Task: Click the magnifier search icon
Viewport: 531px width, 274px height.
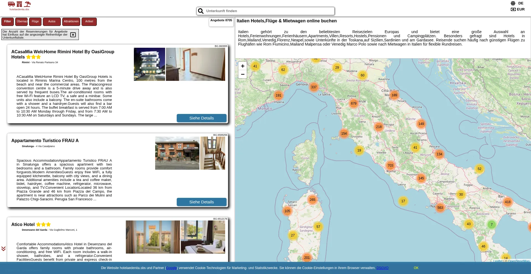Action: coord(201,11)
